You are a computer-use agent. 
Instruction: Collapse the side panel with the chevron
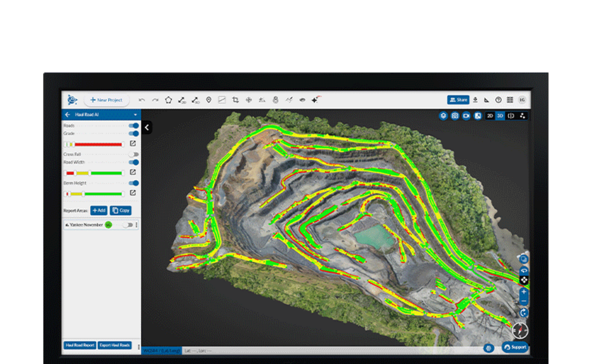tap(146, 127)
